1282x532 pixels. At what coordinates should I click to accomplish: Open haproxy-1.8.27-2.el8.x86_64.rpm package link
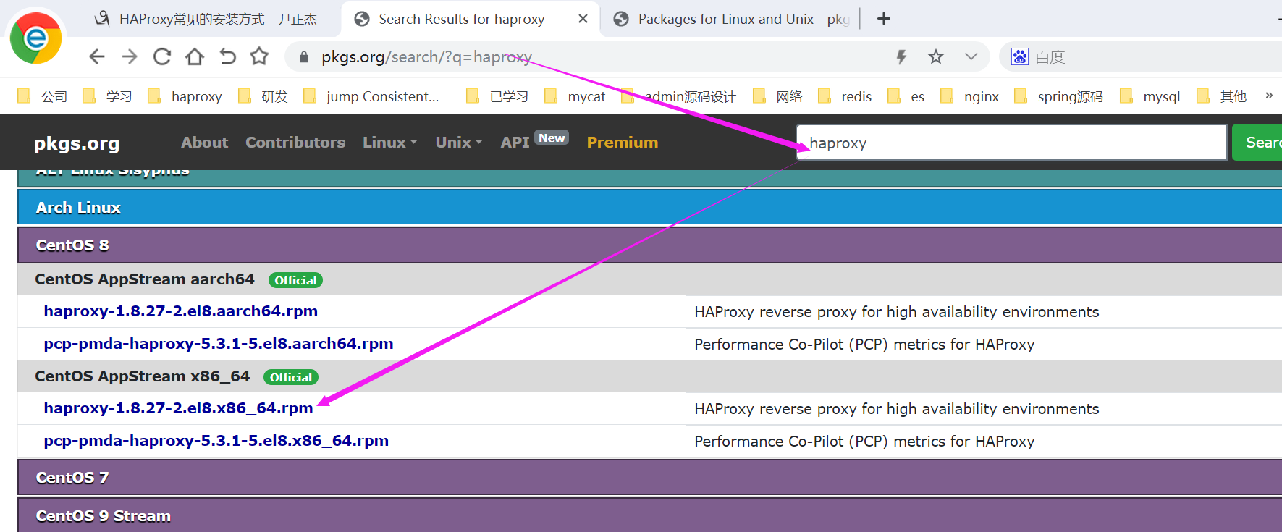coord(178,408)
